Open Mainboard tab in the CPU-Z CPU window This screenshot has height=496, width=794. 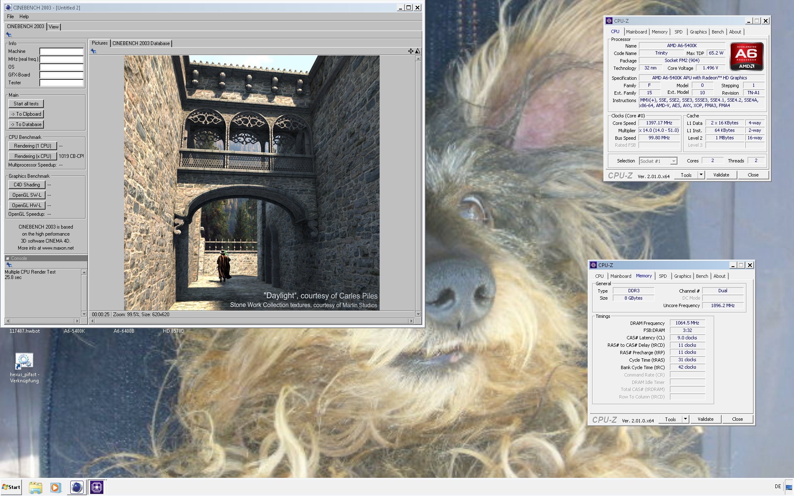coord(636,32)
